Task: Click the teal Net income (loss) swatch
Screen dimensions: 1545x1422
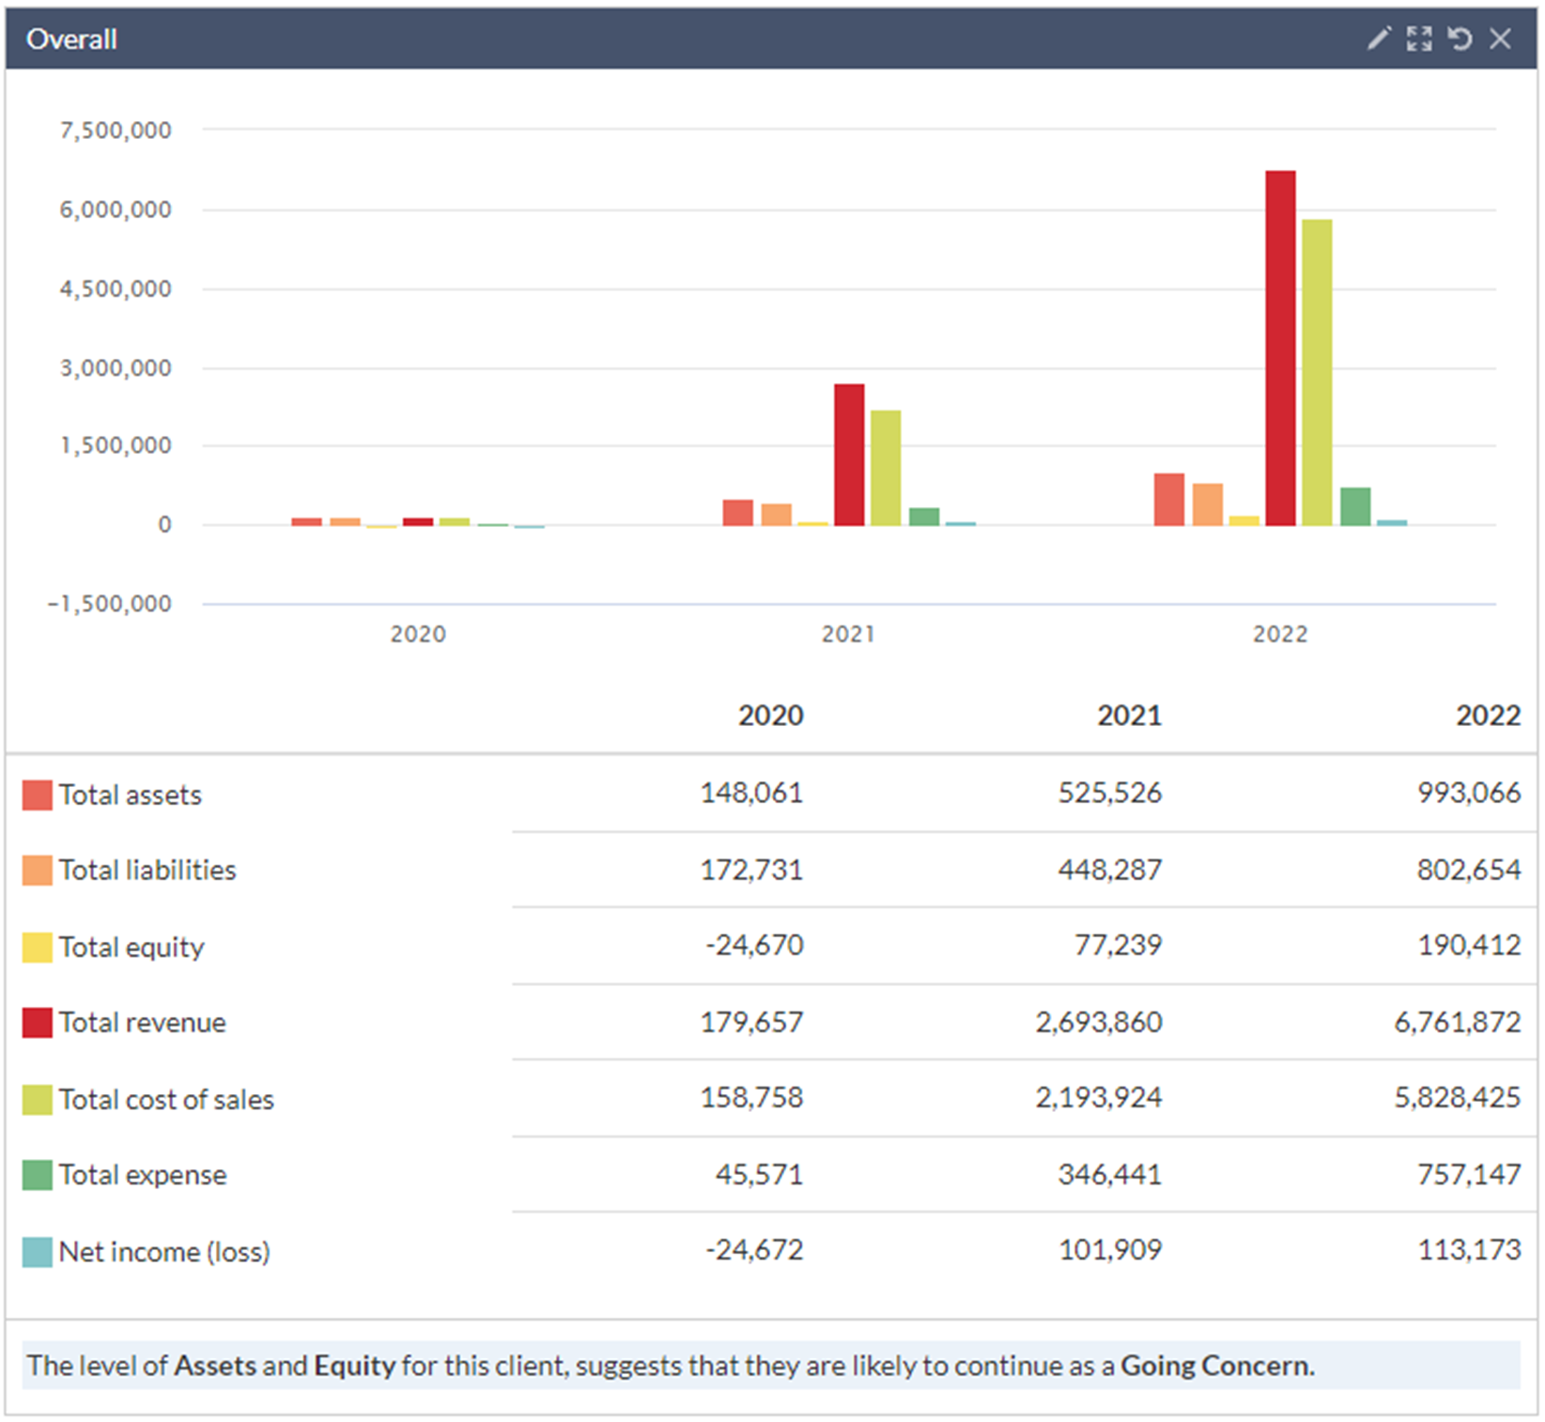Action: pos(37,1252)
